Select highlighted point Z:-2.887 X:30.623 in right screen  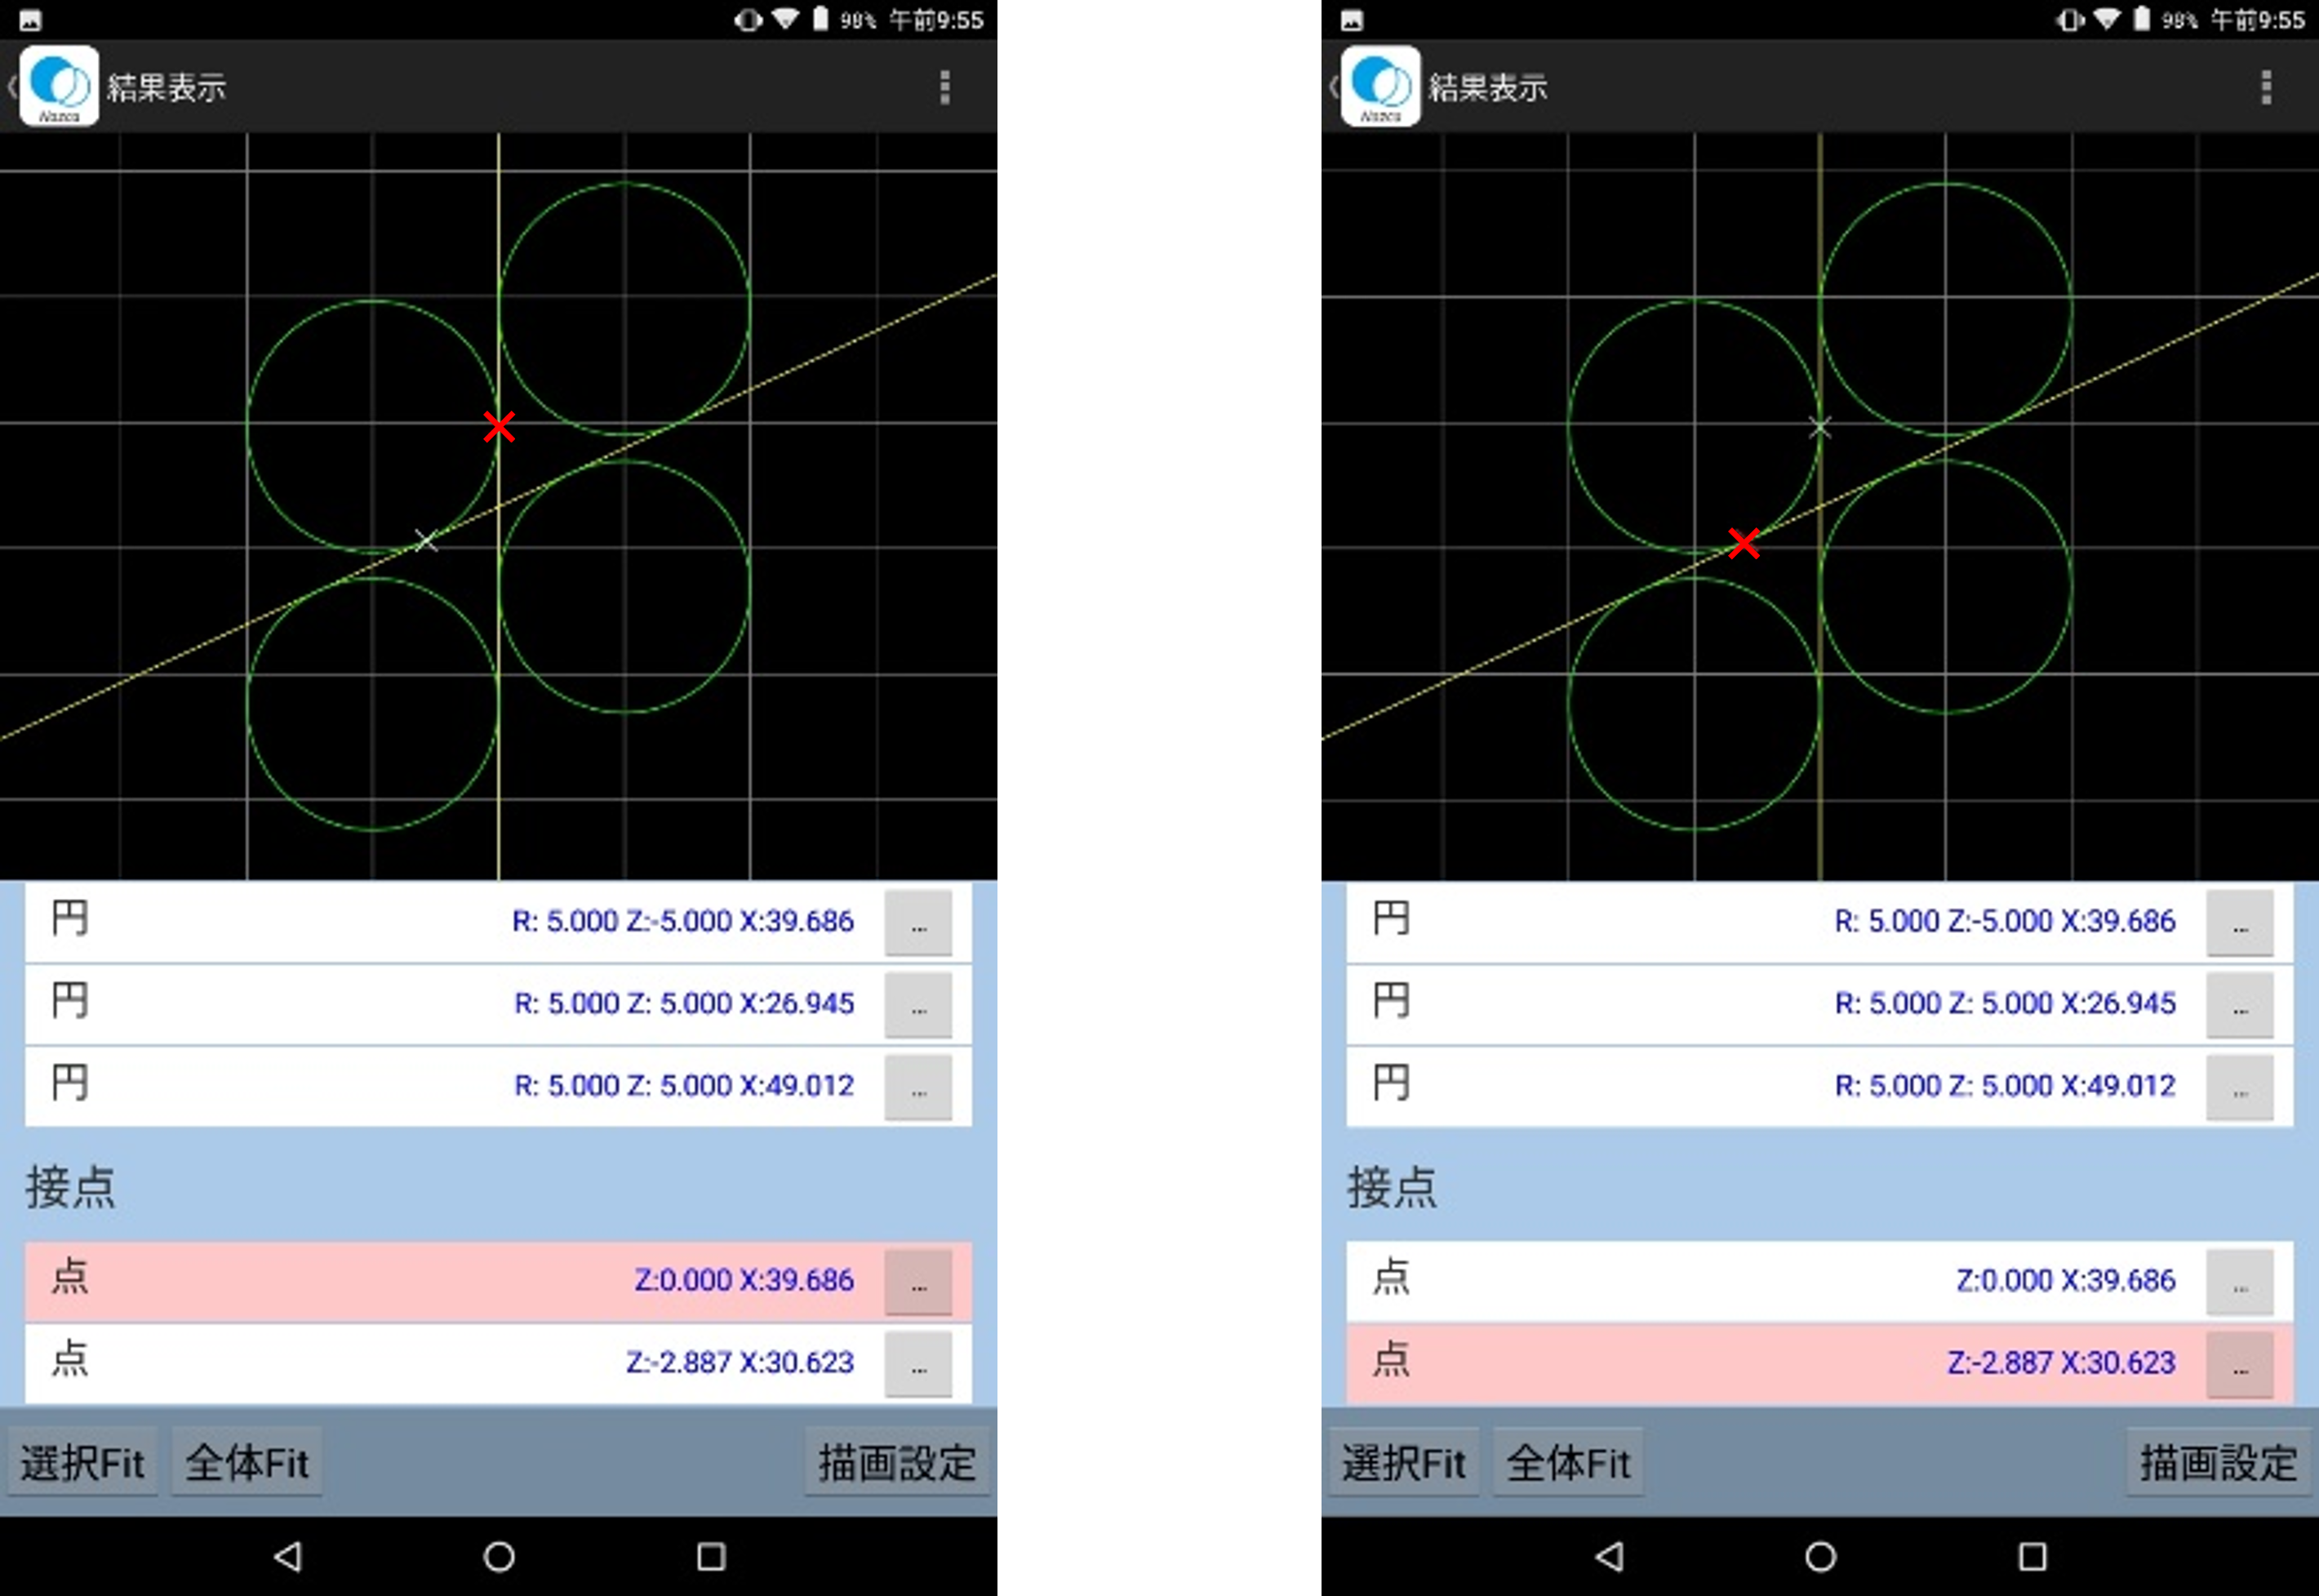pos(1819,1363)
